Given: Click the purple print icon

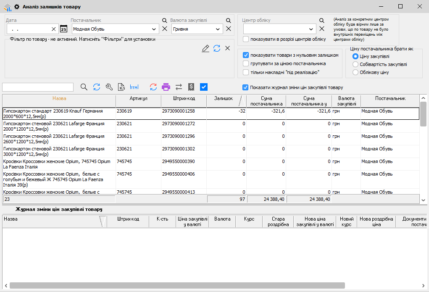Looking at the screenshot, I should [x=166, y=87].
